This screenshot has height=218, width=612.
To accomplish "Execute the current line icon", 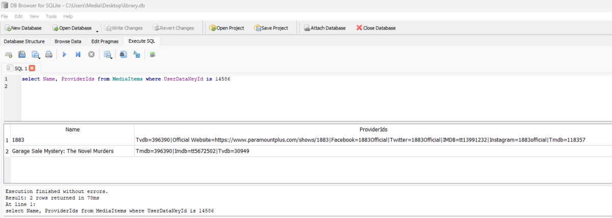I will pos(78,54).
